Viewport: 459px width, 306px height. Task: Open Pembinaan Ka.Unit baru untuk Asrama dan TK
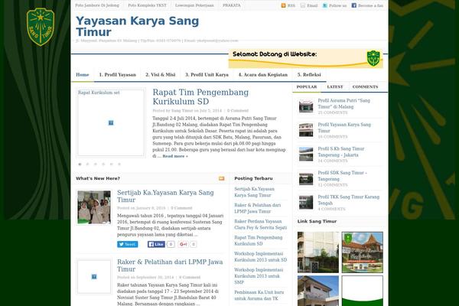click(259, 295)
